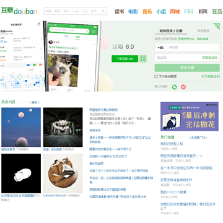Image resolution: width=223 pixels, height=223 pixels.
Task: Switch to QR code login corner icon
Action: pos(216,26)
